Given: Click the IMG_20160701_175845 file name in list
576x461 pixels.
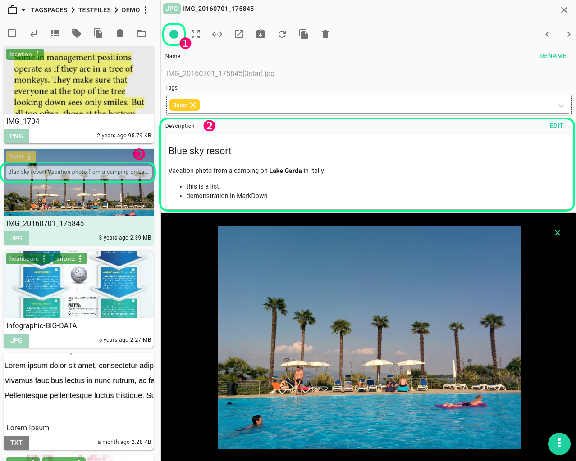Looking at the screenshot, I should point(45,223).
